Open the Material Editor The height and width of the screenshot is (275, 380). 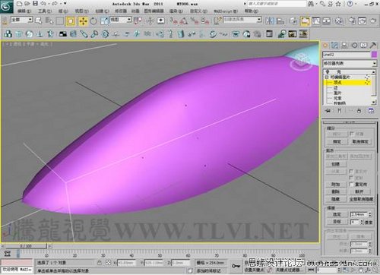pyautogui.click(x=339, y=21)
